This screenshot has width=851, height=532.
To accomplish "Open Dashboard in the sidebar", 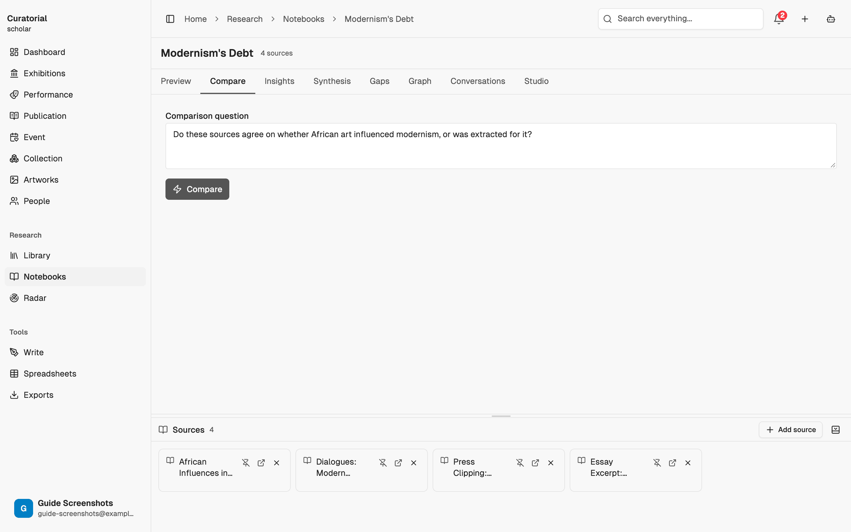I will [x=75, y=52].
